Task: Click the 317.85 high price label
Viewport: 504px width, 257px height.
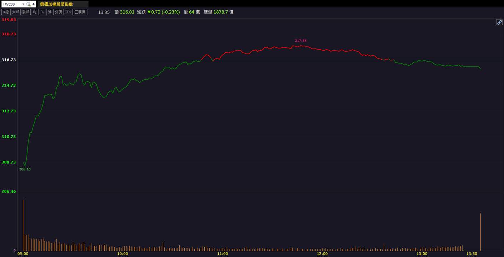Action: [301, 41]
